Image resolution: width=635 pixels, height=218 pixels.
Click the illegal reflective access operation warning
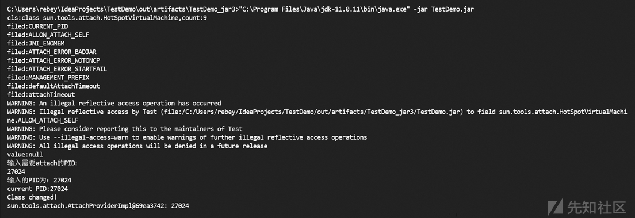click(x=114, y=103)
